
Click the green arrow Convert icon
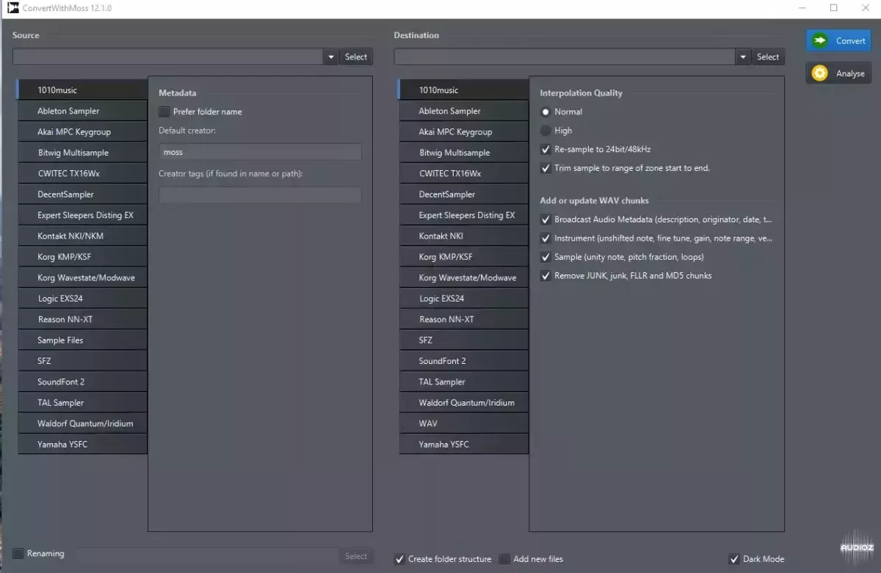tap(819, 40)
